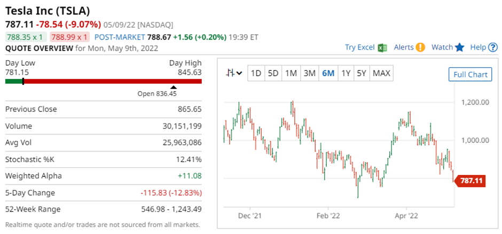Switch chart to 3M range
This screenshot has height=234, width=502.
(x=310, y=74)
